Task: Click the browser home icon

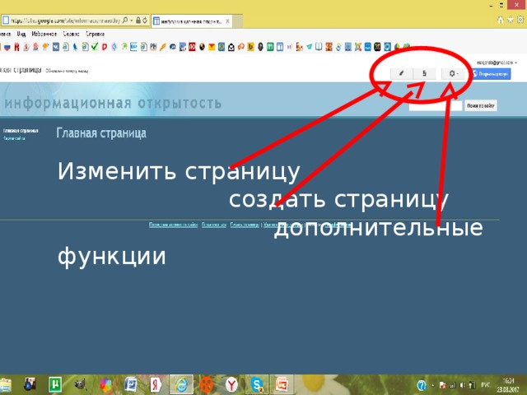Action: tap(501, 20)
